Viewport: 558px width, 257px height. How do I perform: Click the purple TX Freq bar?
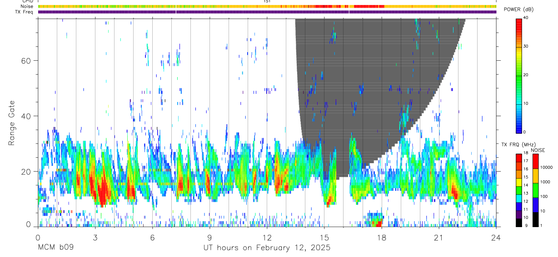[267, 12]
